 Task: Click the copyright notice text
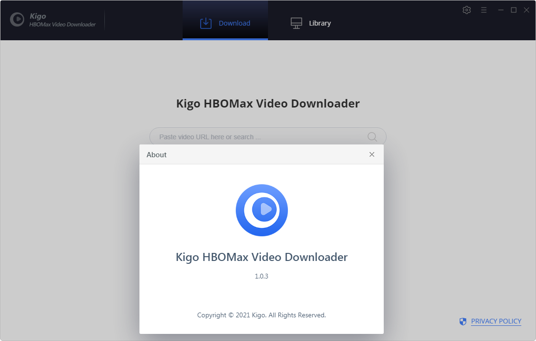pyautogui.click(x=261, y=315)
